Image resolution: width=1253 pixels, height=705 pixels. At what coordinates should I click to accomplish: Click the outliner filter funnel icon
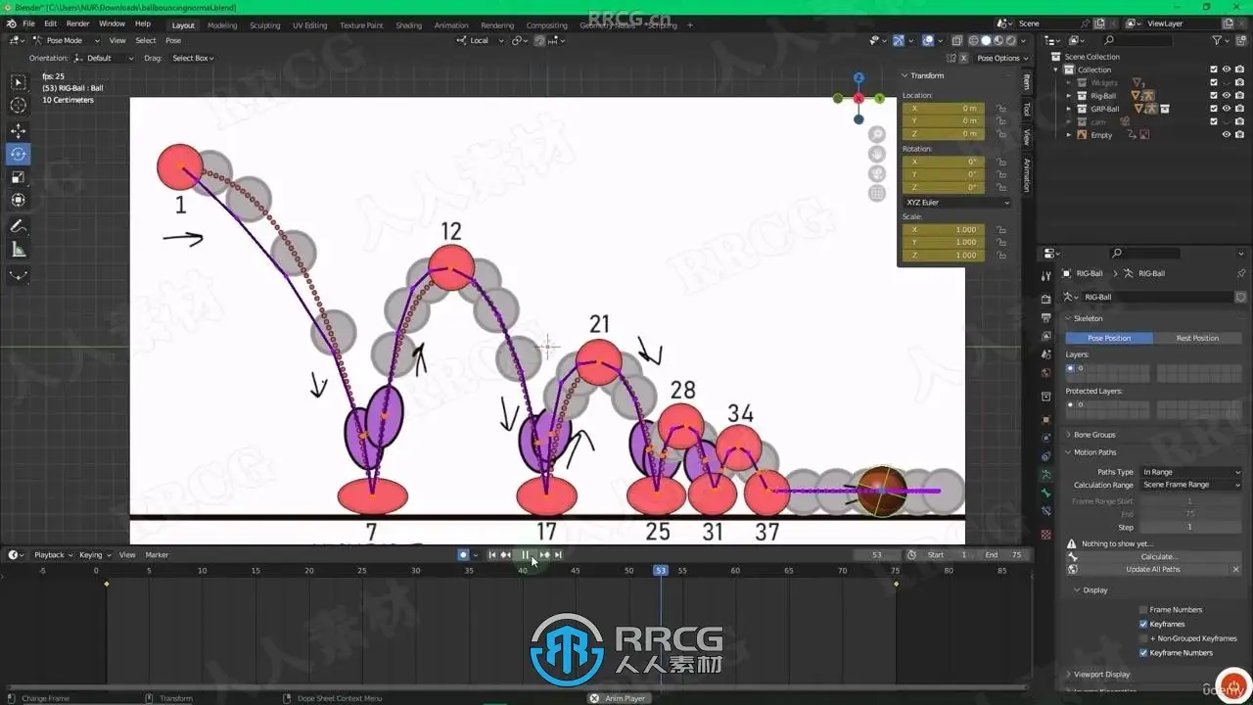click(x=1217, y=40)
